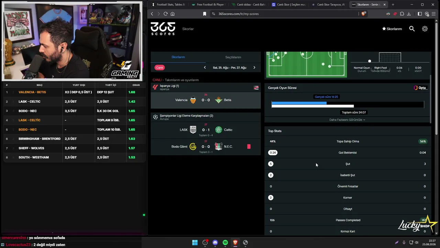Screen dimensions: 440x248
Task: Click the taskbar clock and date
Action: 429,242
